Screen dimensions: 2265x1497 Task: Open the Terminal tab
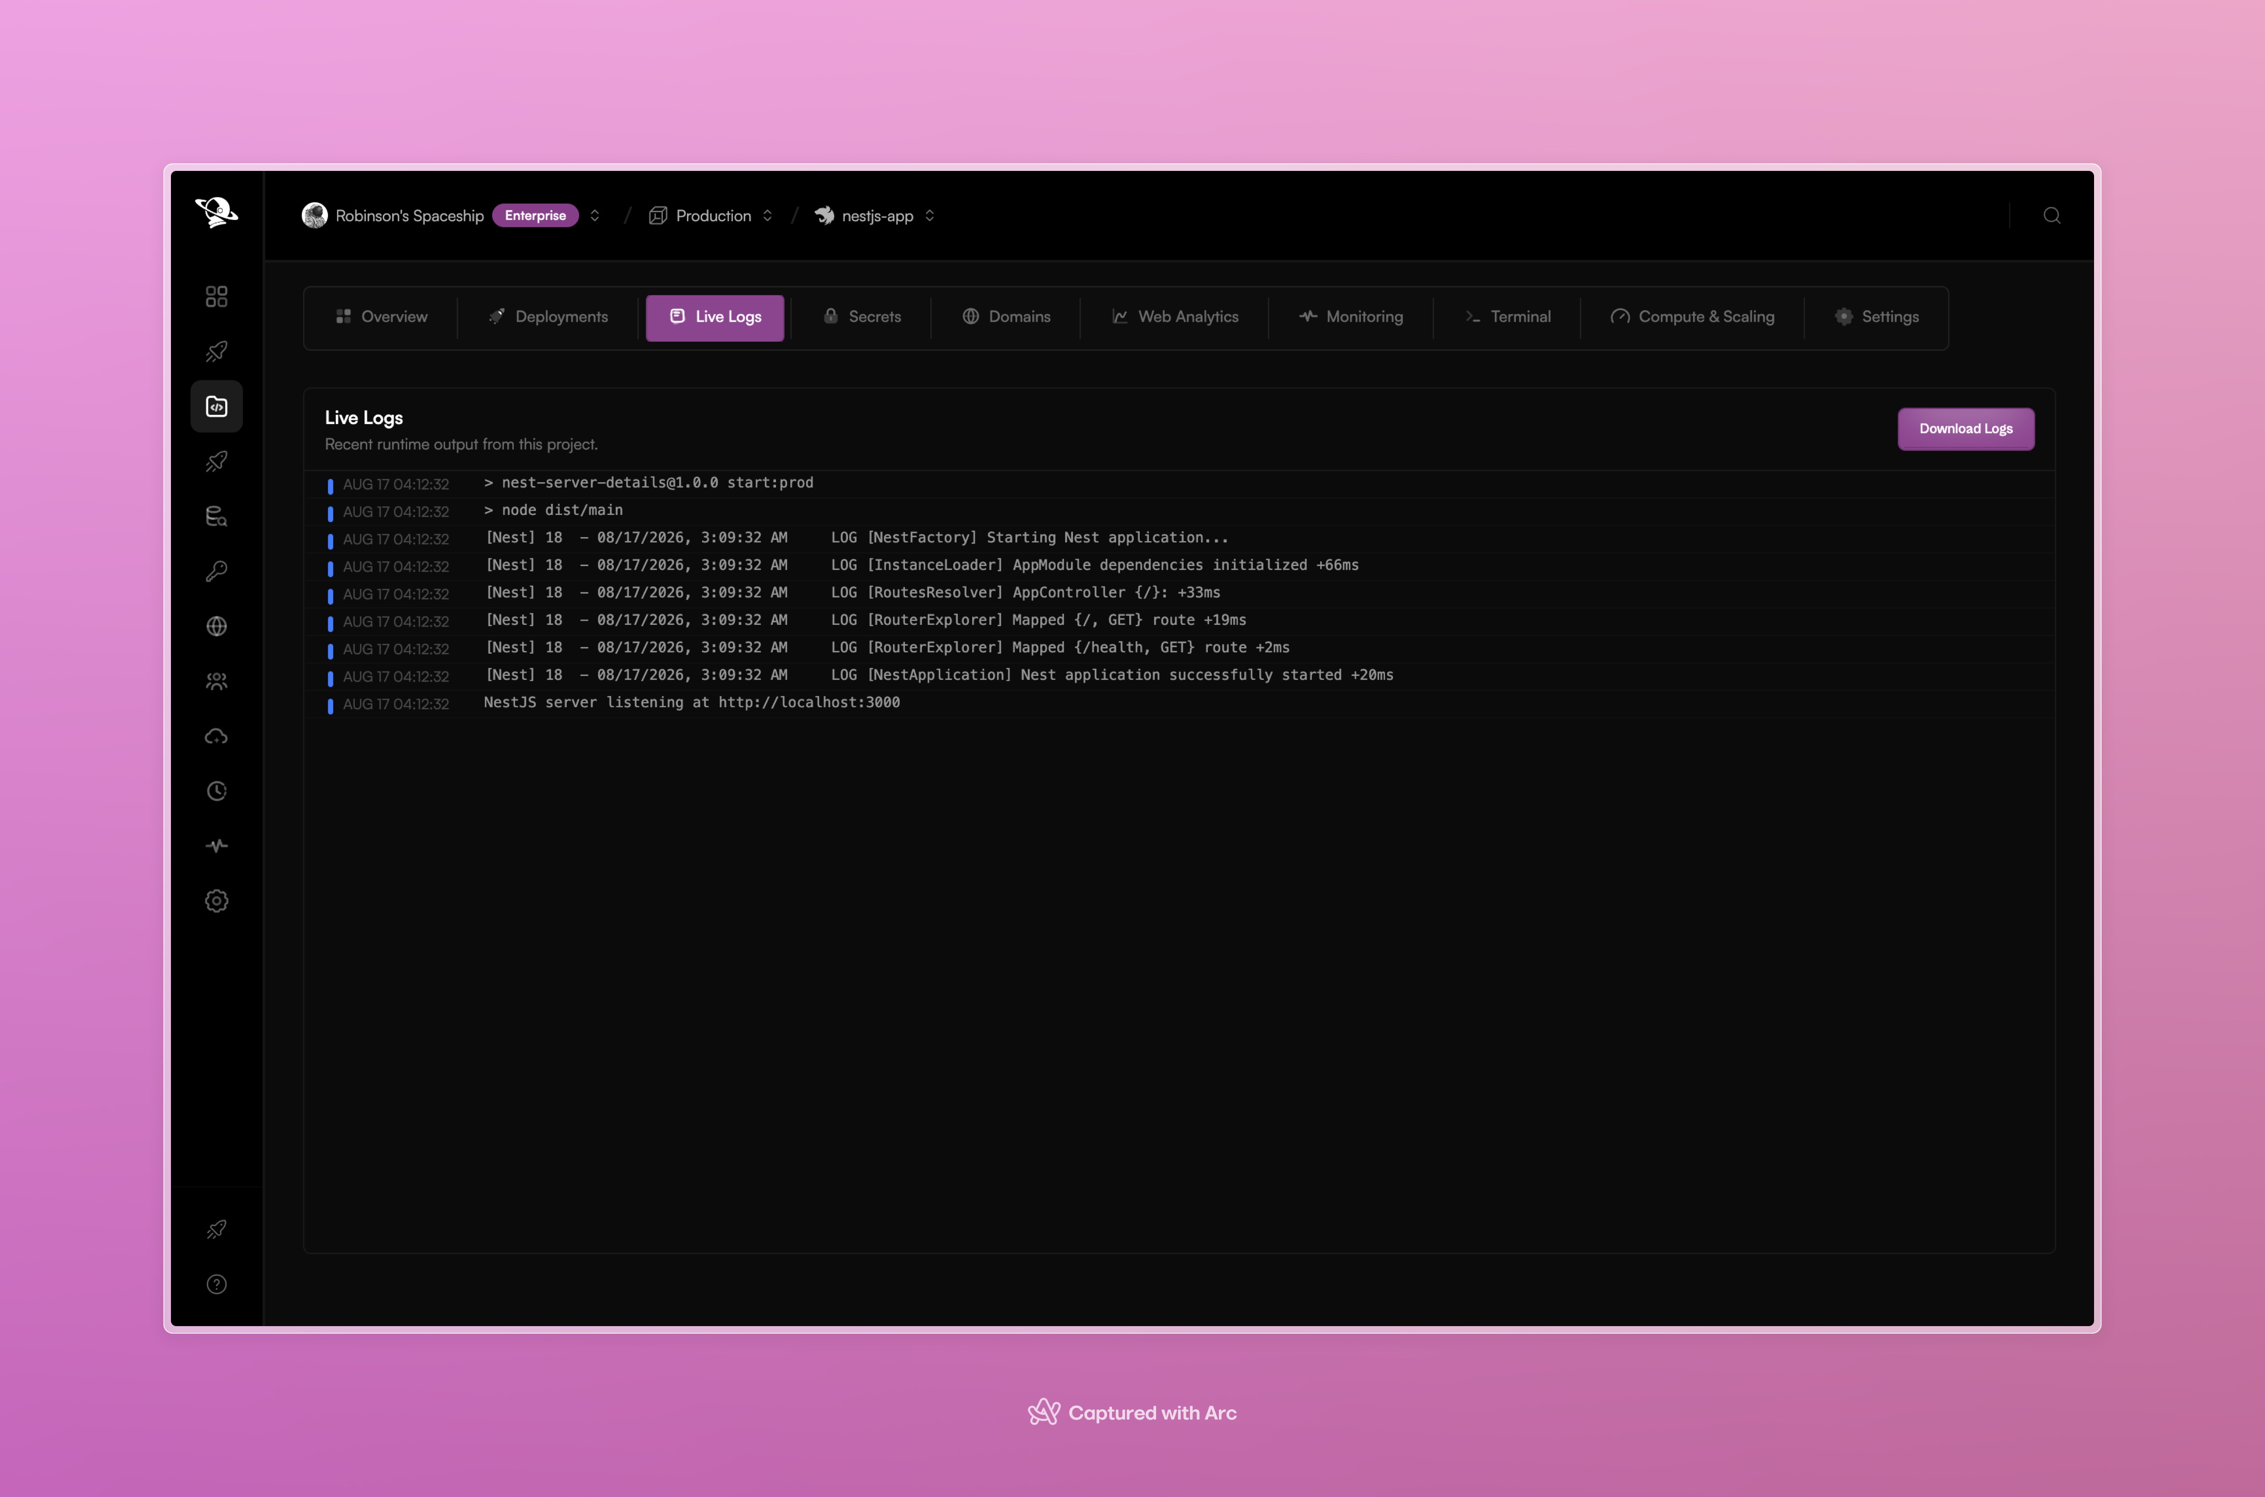coord(1508,317)
